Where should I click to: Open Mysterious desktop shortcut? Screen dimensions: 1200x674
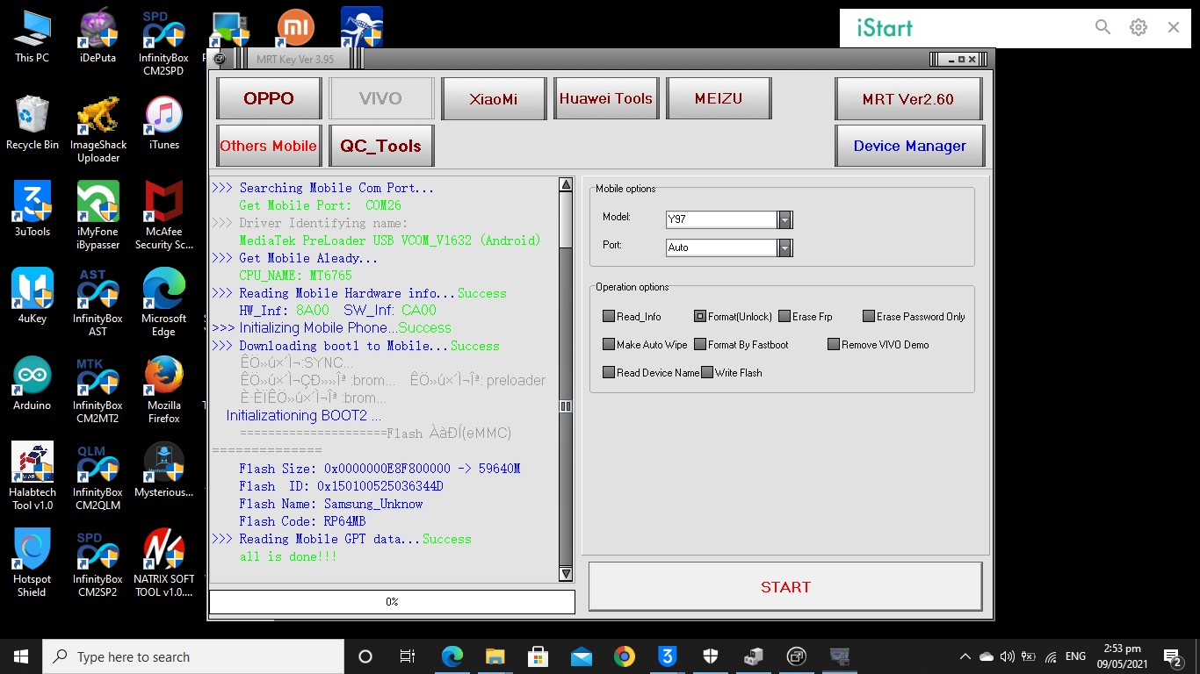pyautogui.click(x=163, y=470)
